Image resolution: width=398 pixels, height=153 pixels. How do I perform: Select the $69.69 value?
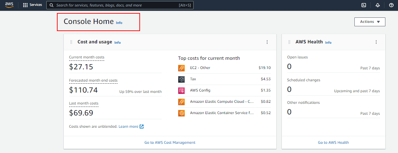tap(81, 112)
